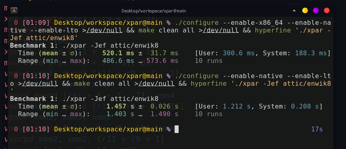Click minimum range value '1.403 s'

coord(120,114)
